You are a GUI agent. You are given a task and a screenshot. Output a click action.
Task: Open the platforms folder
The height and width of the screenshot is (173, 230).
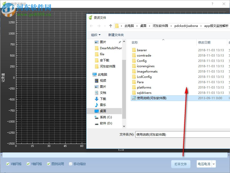point(144,87)
